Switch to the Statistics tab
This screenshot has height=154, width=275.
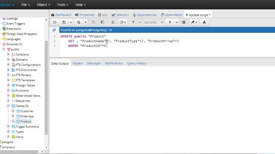(x=120, y=15)
